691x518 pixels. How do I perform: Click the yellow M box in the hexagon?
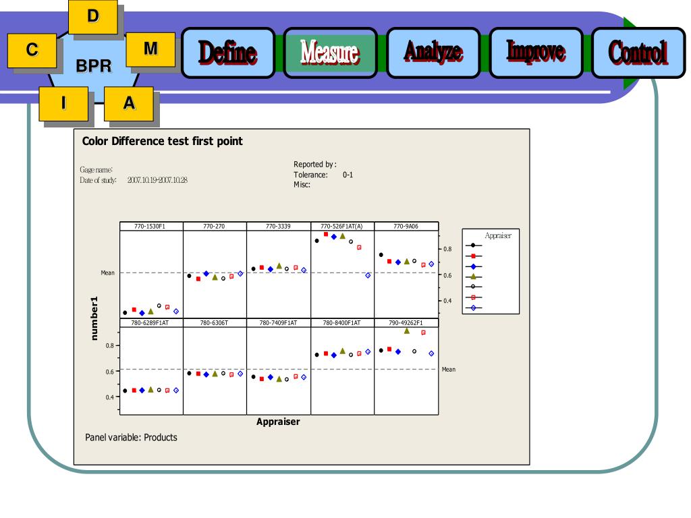point(150,49)
